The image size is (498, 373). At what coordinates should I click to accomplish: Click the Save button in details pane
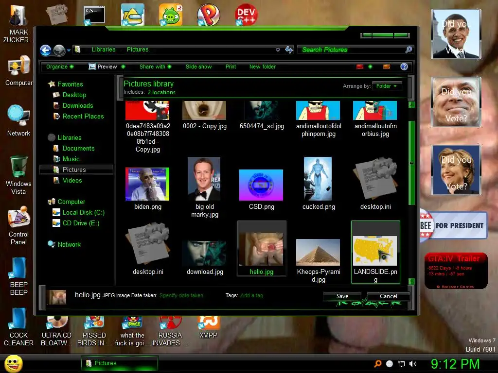(x=342, y=296)
